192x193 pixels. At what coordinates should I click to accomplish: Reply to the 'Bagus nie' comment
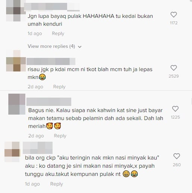[60, 136]
